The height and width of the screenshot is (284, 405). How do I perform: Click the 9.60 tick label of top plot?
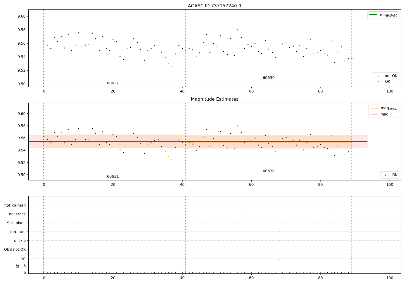(22, 16)
